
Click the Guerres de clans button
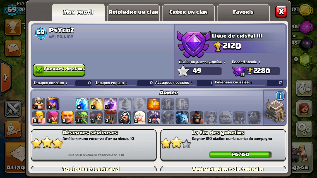click(x=59, y=70)
